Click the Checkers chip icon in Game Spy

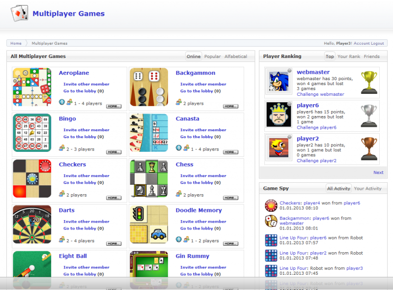271,205
